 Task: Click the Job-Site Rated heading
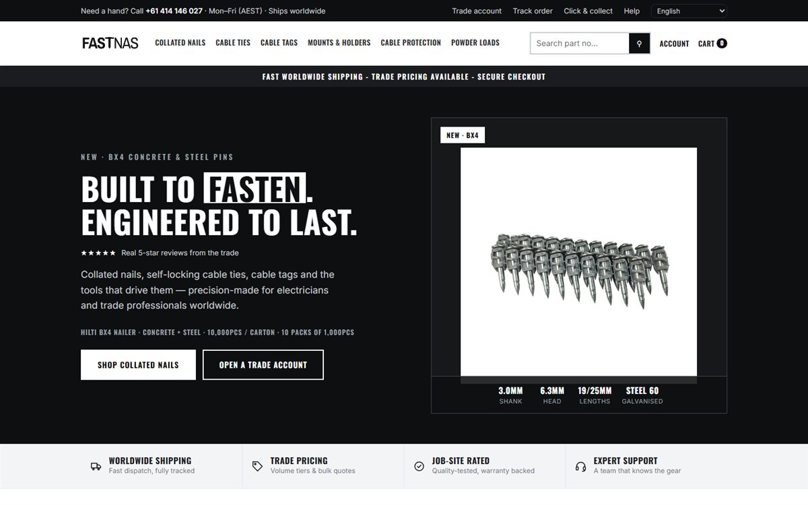pos(461,461)
